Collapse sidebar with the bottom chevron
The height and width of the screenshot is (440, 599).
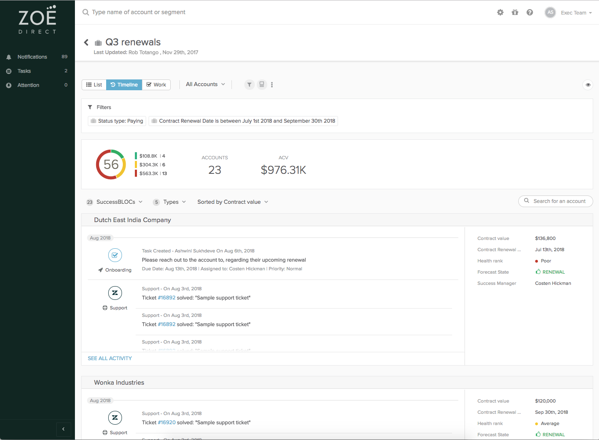64,429
